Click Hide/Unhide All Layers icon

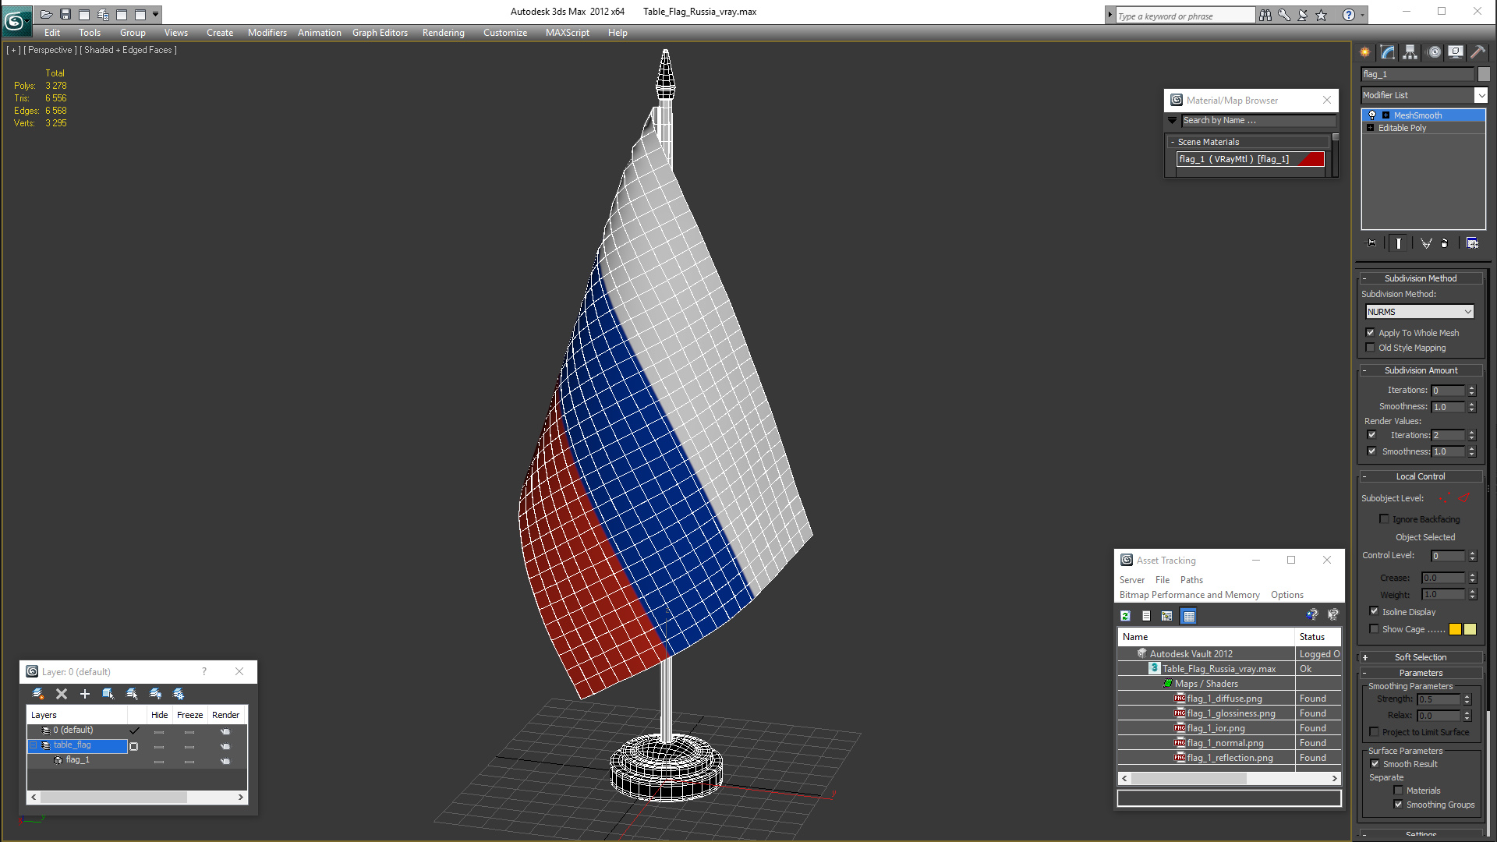(155, 694)
